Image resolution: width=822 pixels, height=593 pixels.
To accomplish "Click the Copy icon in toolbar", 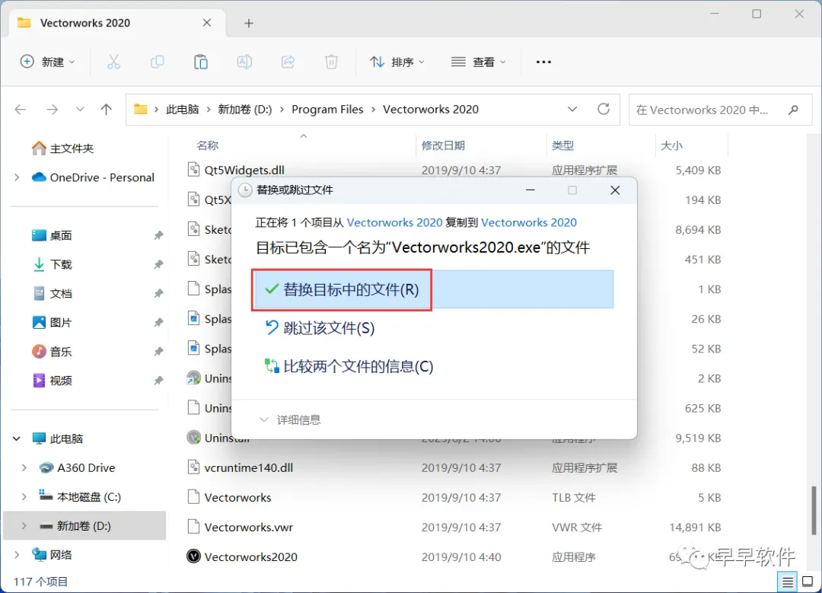I will [x=158, y=62].
